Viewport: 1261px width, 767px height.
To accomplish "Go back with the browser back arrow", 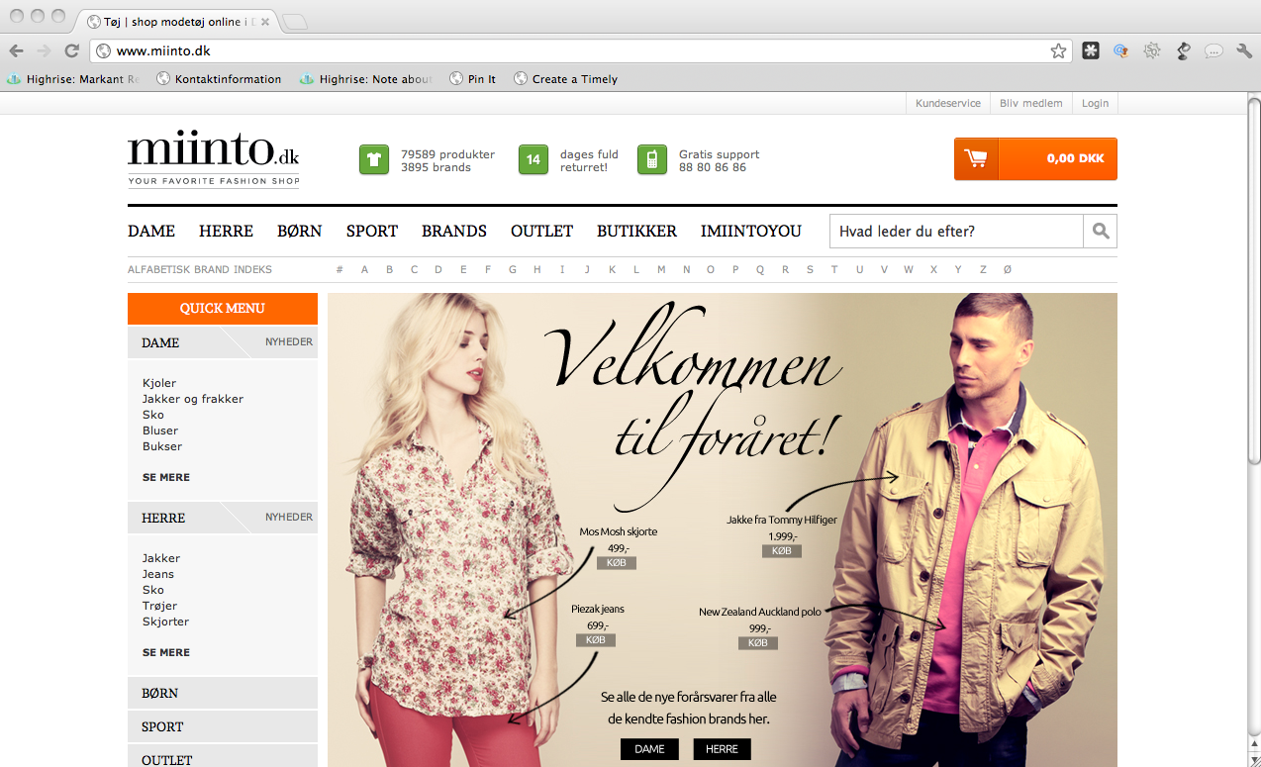I will point(17,50).
